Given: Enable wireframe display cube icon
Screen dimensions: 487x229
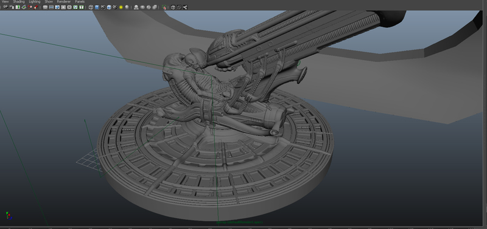Looking at the screenshot, I should point(91,7).
